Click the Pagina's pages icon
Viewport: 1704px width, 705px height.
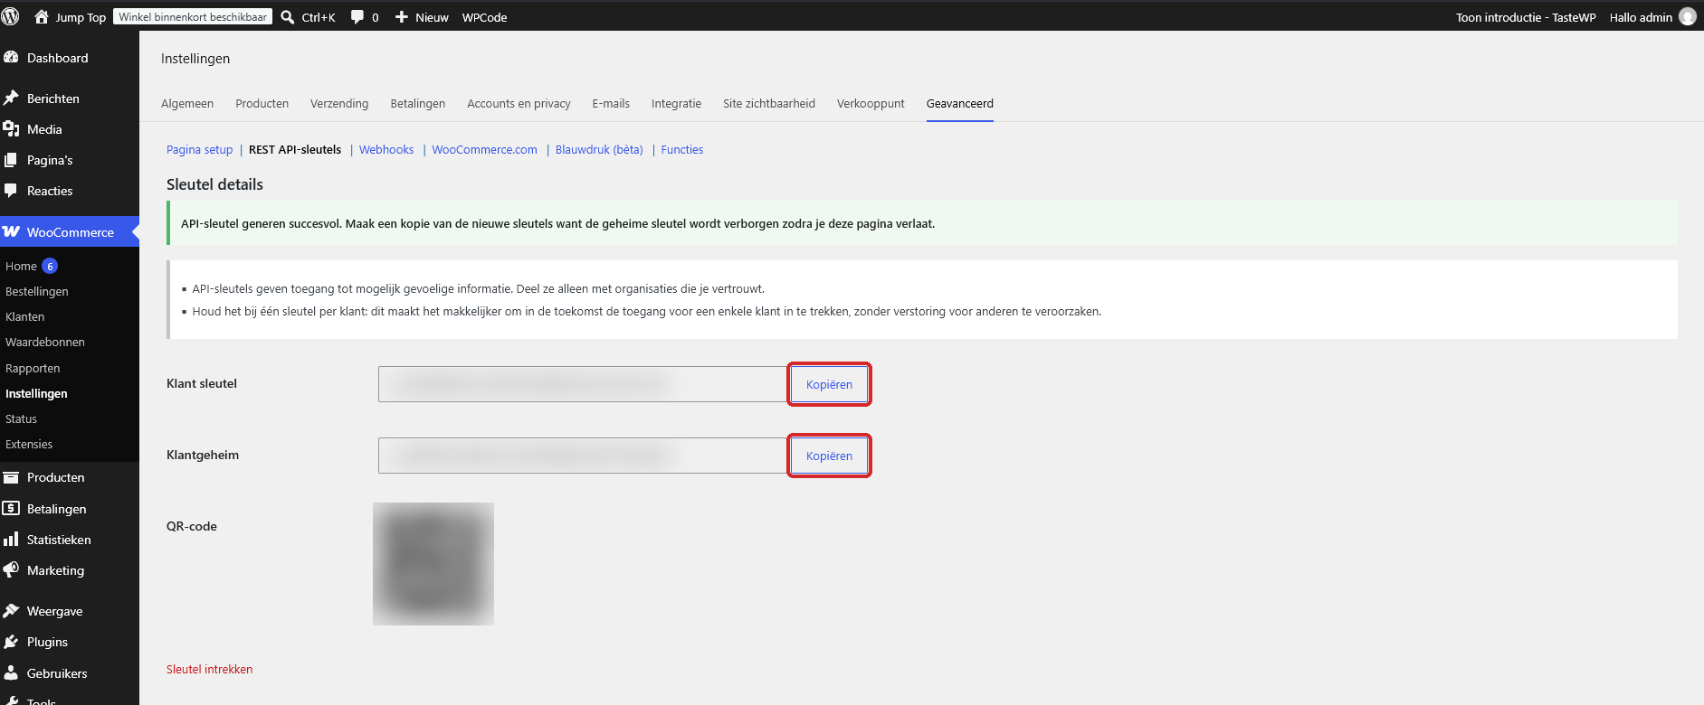(11, 160)
